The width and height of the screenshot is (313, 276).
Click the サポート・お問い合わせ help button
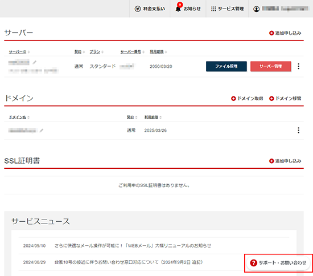tap(278, 263)
